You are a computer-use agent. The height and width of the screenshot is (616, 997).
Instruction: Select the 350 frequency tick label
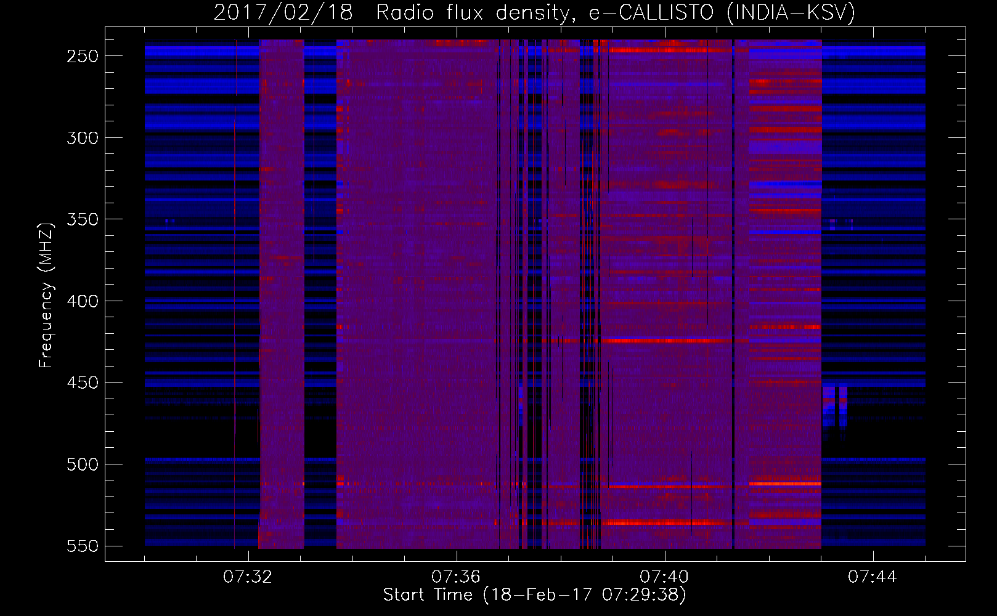(83, 219)
